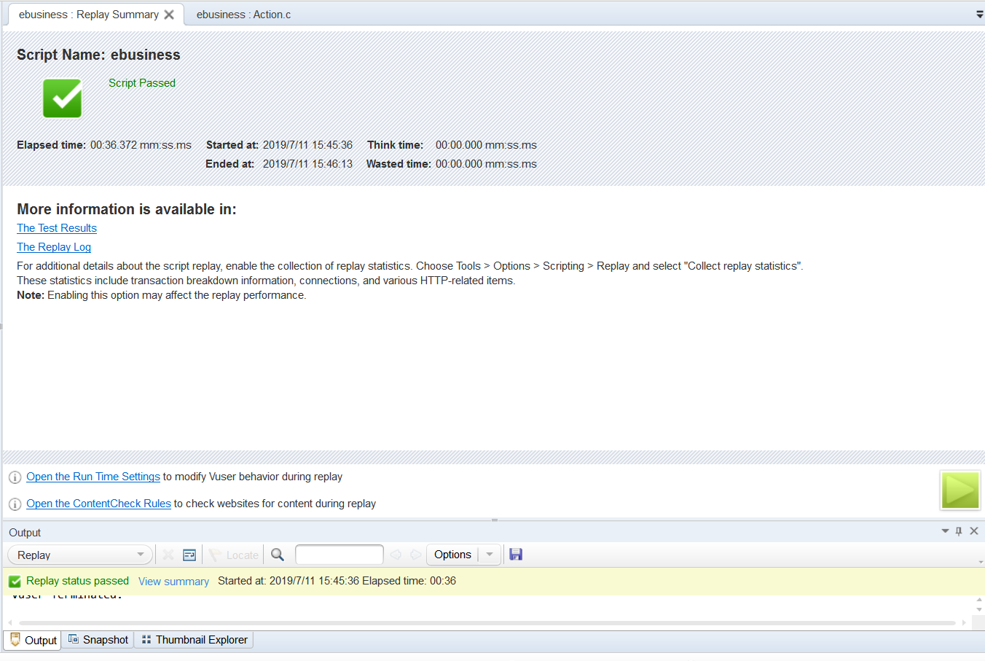This screenshot has height=661, width=985.
Task: Click the Elapsed time 00:36.372 value
Action: pyautogui.click(x=141, y=145)
